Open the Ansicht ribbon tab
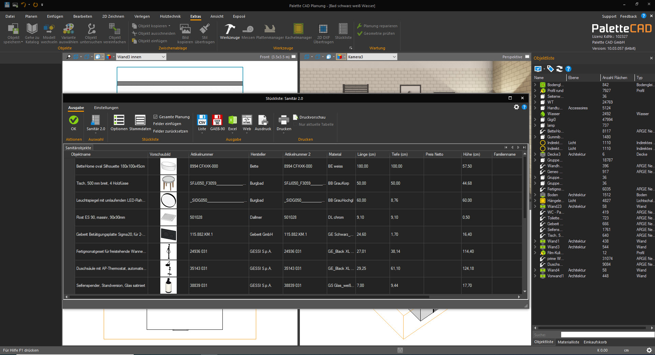 point(217,16)
